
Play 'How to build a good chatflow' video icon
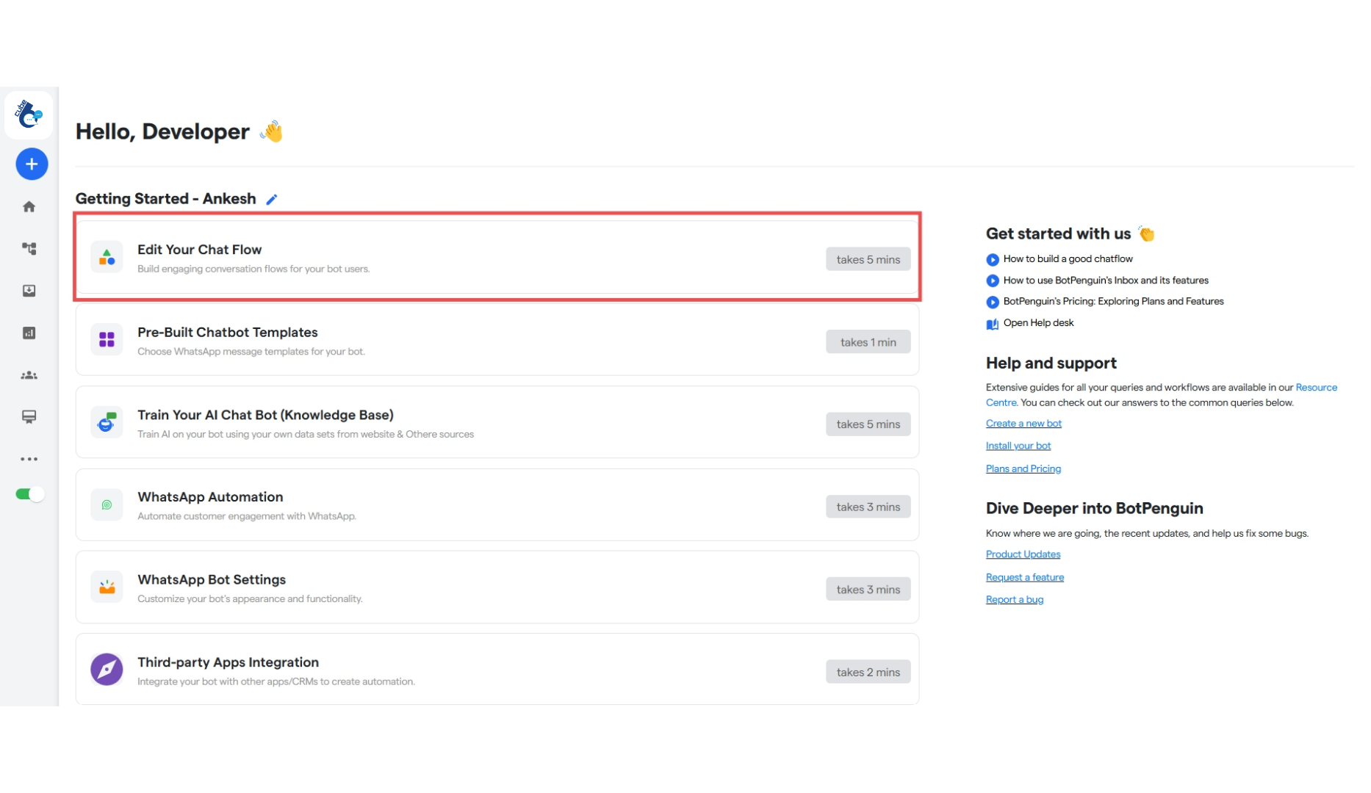tap(992, 259)
